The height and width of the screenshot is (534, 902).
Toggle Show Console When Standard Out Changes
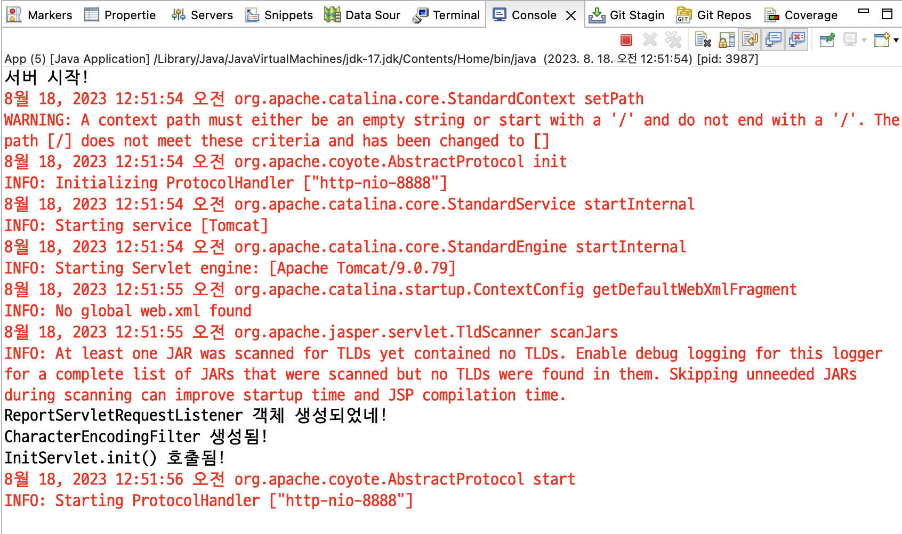[x=774, y=40]
